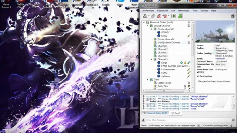
Task: Click the Enter Chat Message field
Action: pos(188,120)
